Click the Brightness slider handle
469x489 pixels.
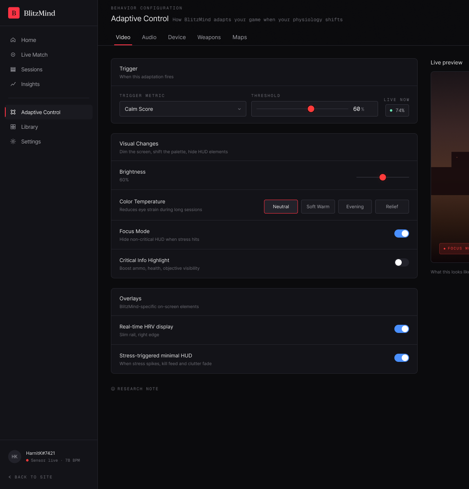point(383,177)
